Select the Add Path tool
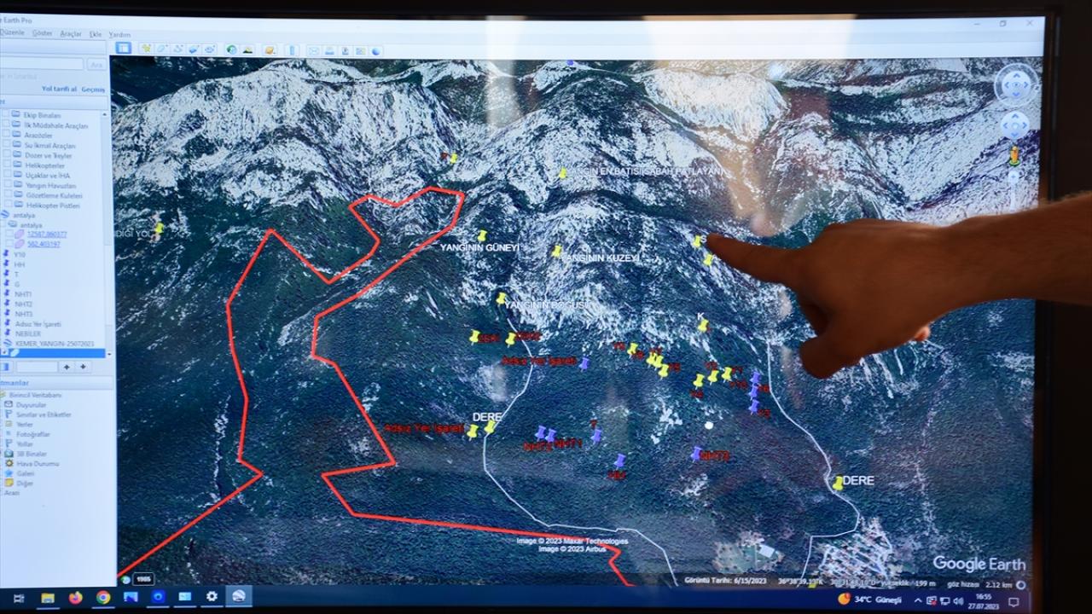 (177, 49)
